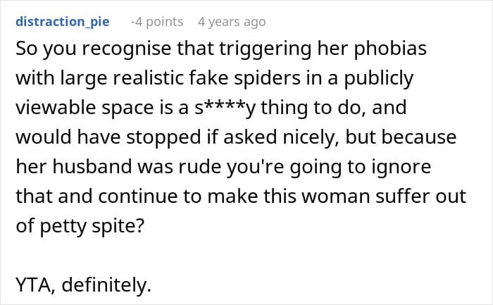Click the 4 years ago timestamp
The width and height of the screenshot is (493, 305).
click(x=232, y=22)
